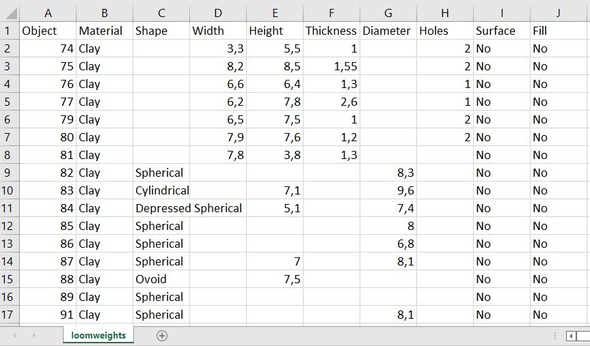Image resolution: width=590 pixels, height=346 pixels.
Task: Click the previous sheet navigation arrow
Action: 14,336
